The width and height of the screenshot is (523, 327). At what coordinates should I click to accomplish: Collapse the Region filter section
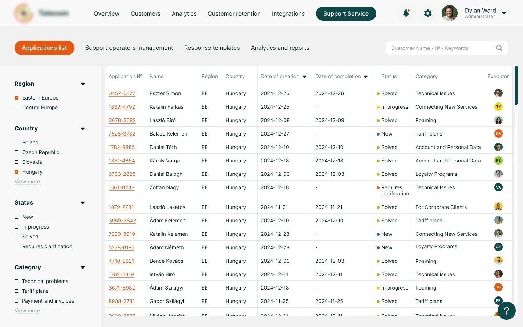pyautogui.click(x=83, y=84)
